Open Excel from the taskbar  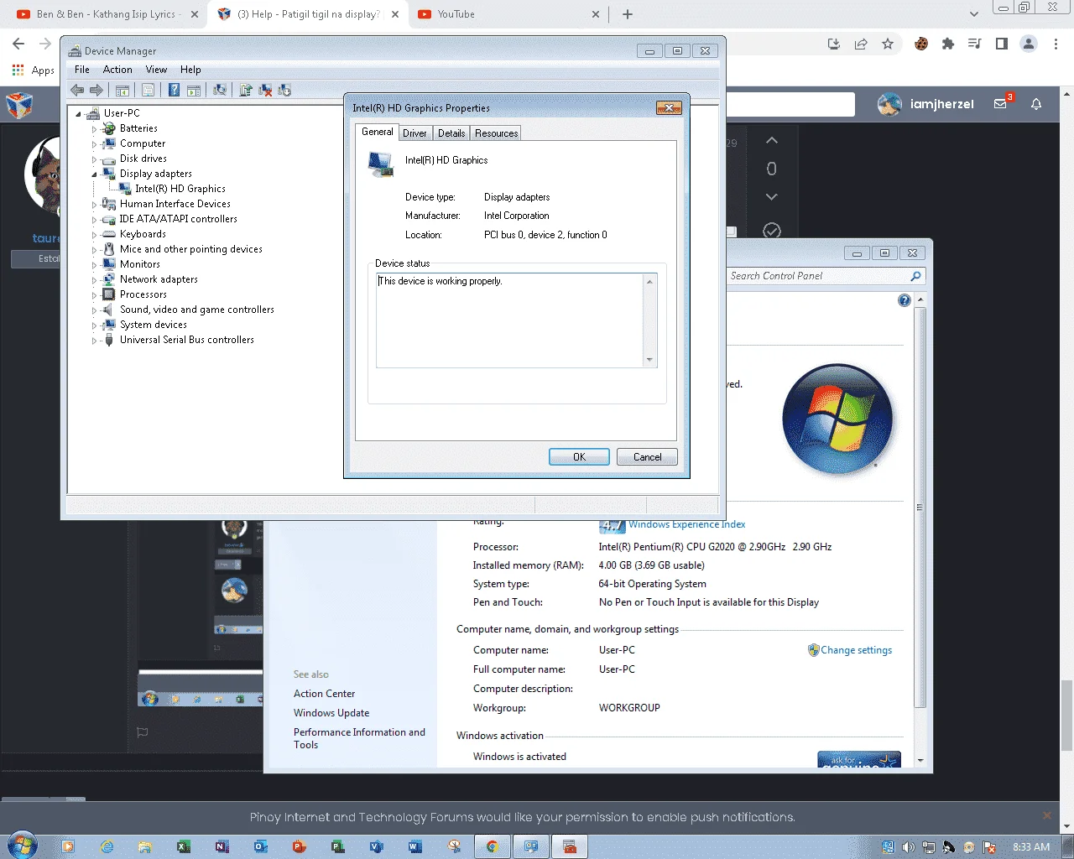point(184,846)
